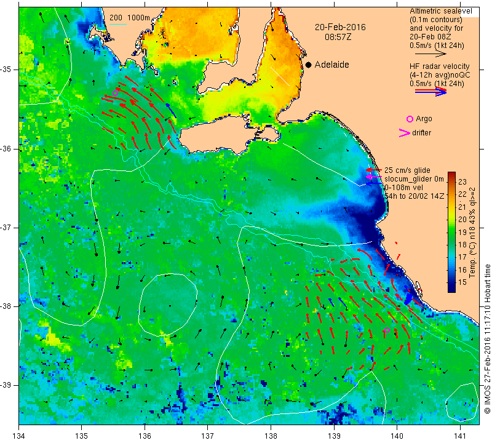Click the 23 degree colorbar tick label
This screenshot has width=492, height=443.
(x=462, y=182)
